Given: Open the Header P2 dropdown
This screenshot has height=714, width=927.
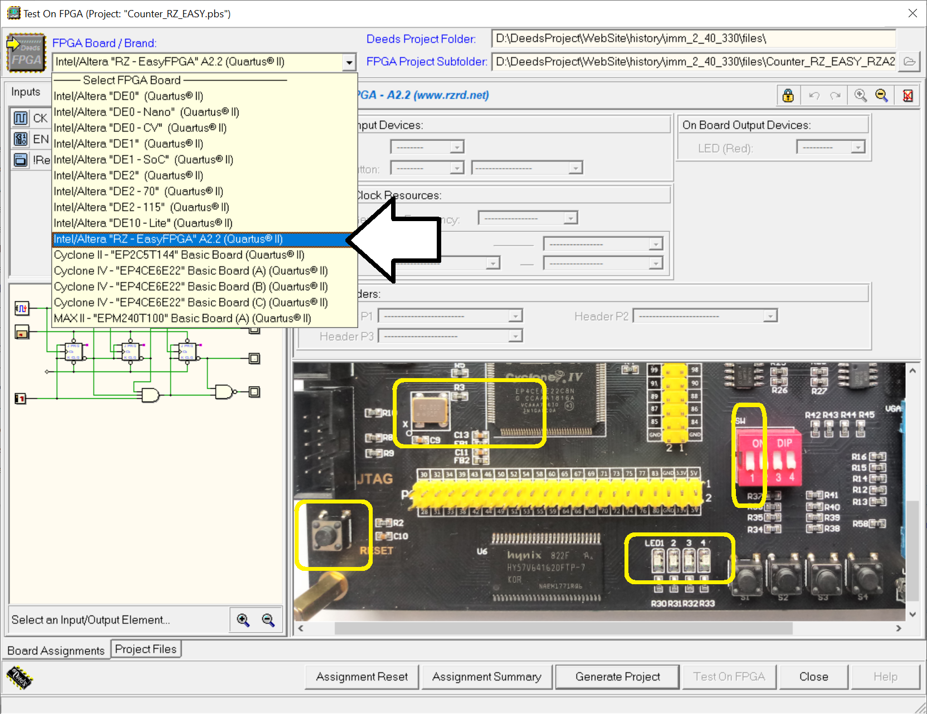Looking at the screenshot, I should pos(770,316).
